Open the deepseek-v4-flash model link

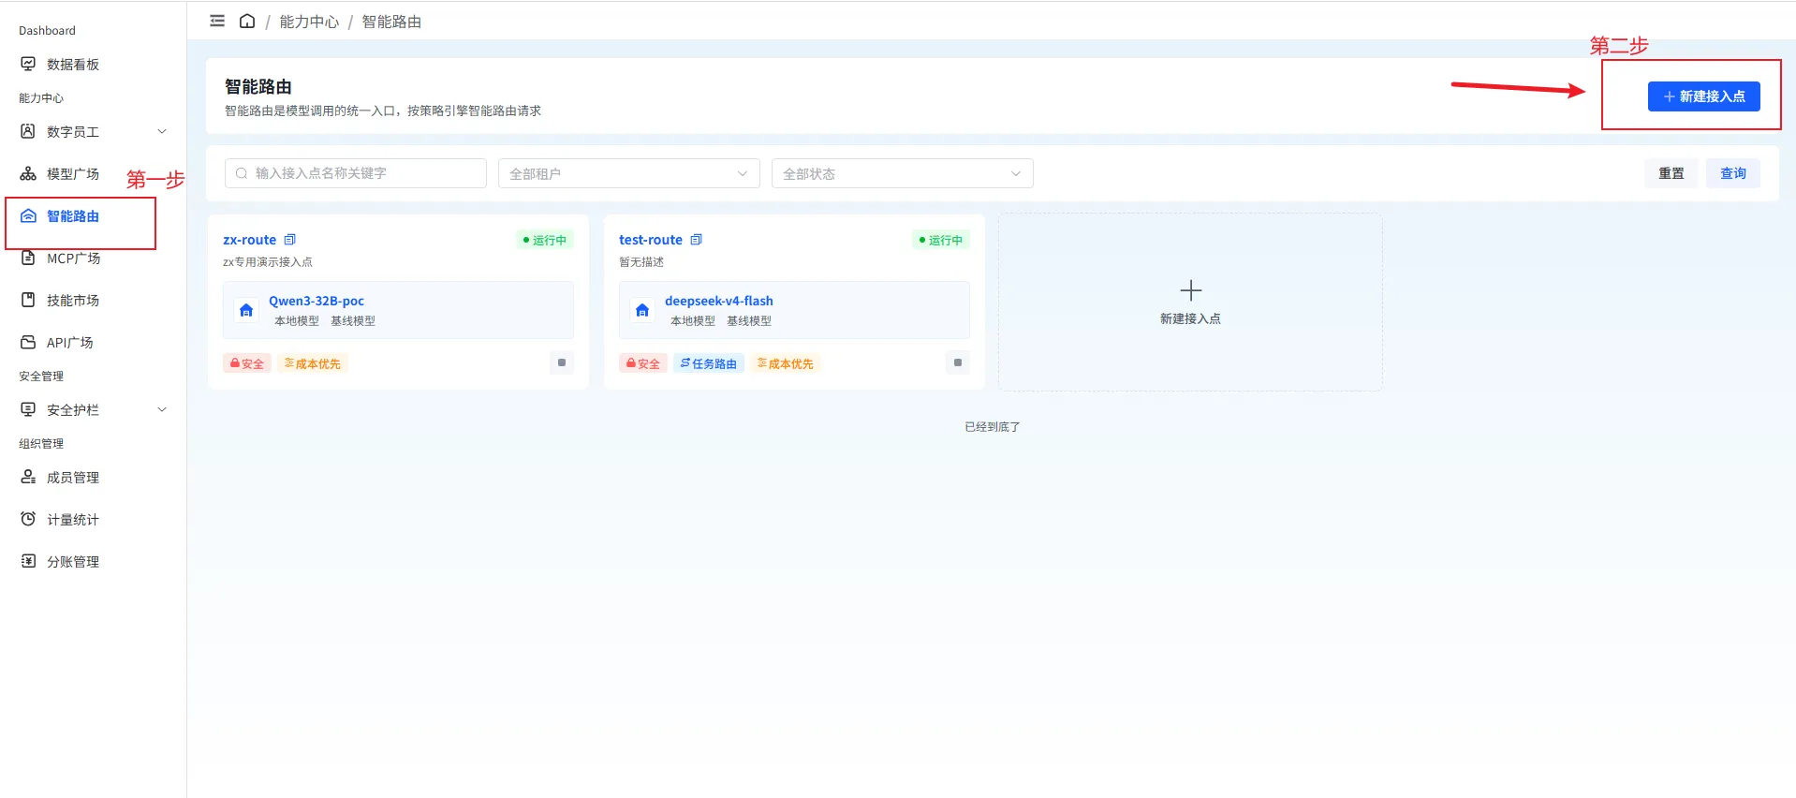tap(719, 301)
